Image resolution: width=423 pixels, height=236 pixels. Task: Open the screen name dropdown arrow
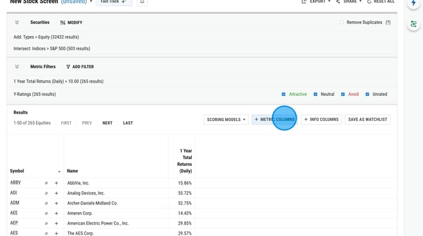pos(91,2)
